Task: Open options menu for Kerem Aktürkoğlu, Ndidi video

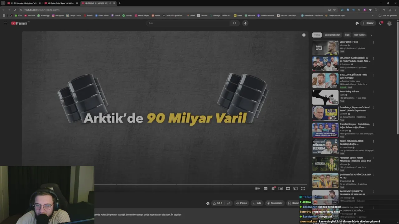Action: click(374, 141)
